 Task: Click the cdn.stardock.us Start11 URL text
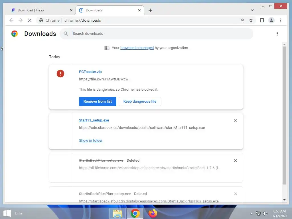[142, 128]
